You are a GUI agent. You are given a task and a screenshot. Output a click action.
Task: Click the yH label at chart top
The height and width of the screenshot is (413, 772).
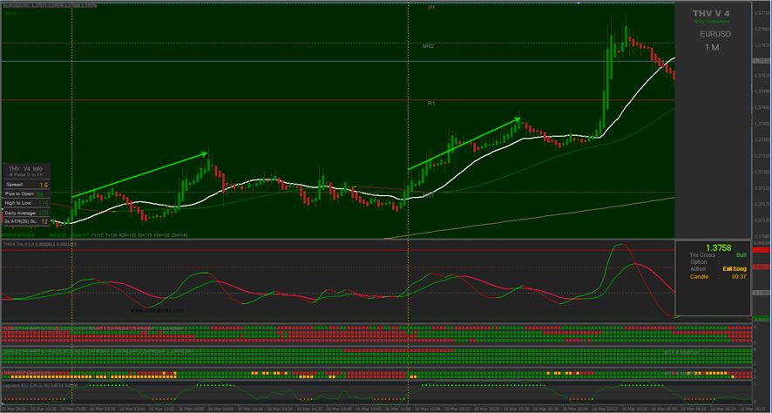pos(430,7)
